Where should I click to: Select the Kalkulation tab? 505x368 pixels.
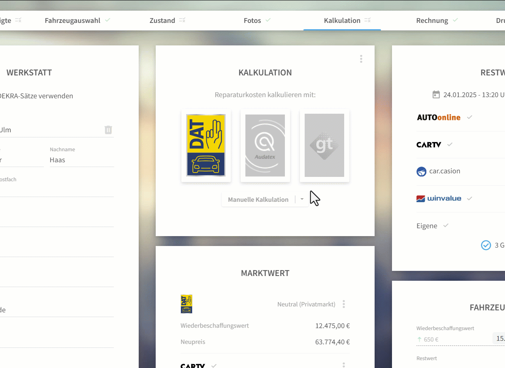(342, 21)
